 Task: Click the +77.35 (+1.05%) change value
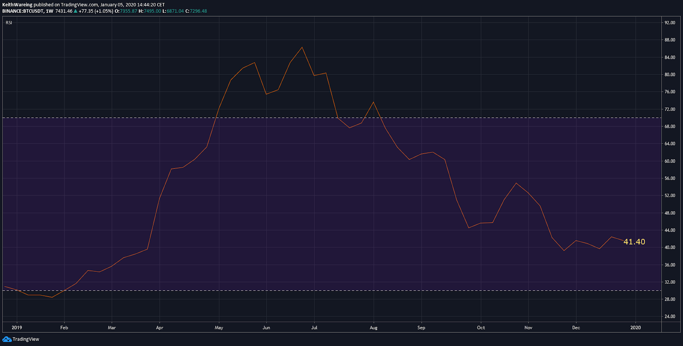coord(96,11)
